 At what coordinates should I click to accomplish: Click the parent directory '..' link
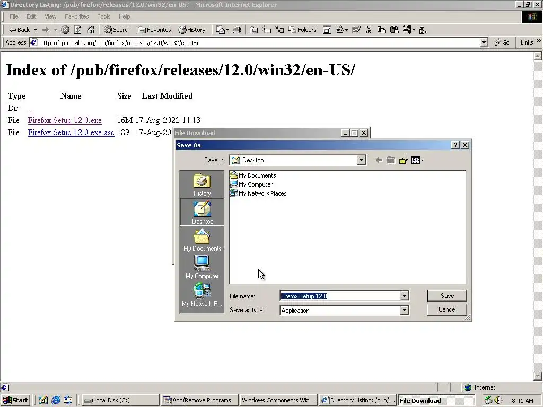[30, 109]
